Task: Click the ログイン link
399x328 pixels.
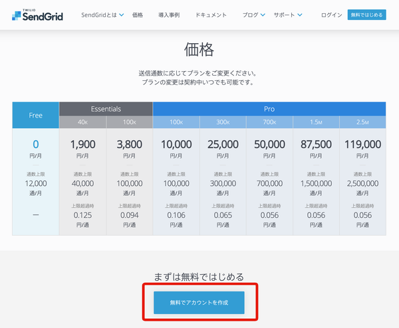Action: click(x=332, y=15)
